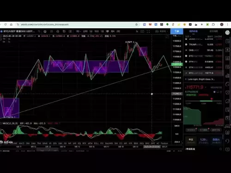Open the clock alert icon in right sidebar
231x173 pixels.
[x=227, y=92]
